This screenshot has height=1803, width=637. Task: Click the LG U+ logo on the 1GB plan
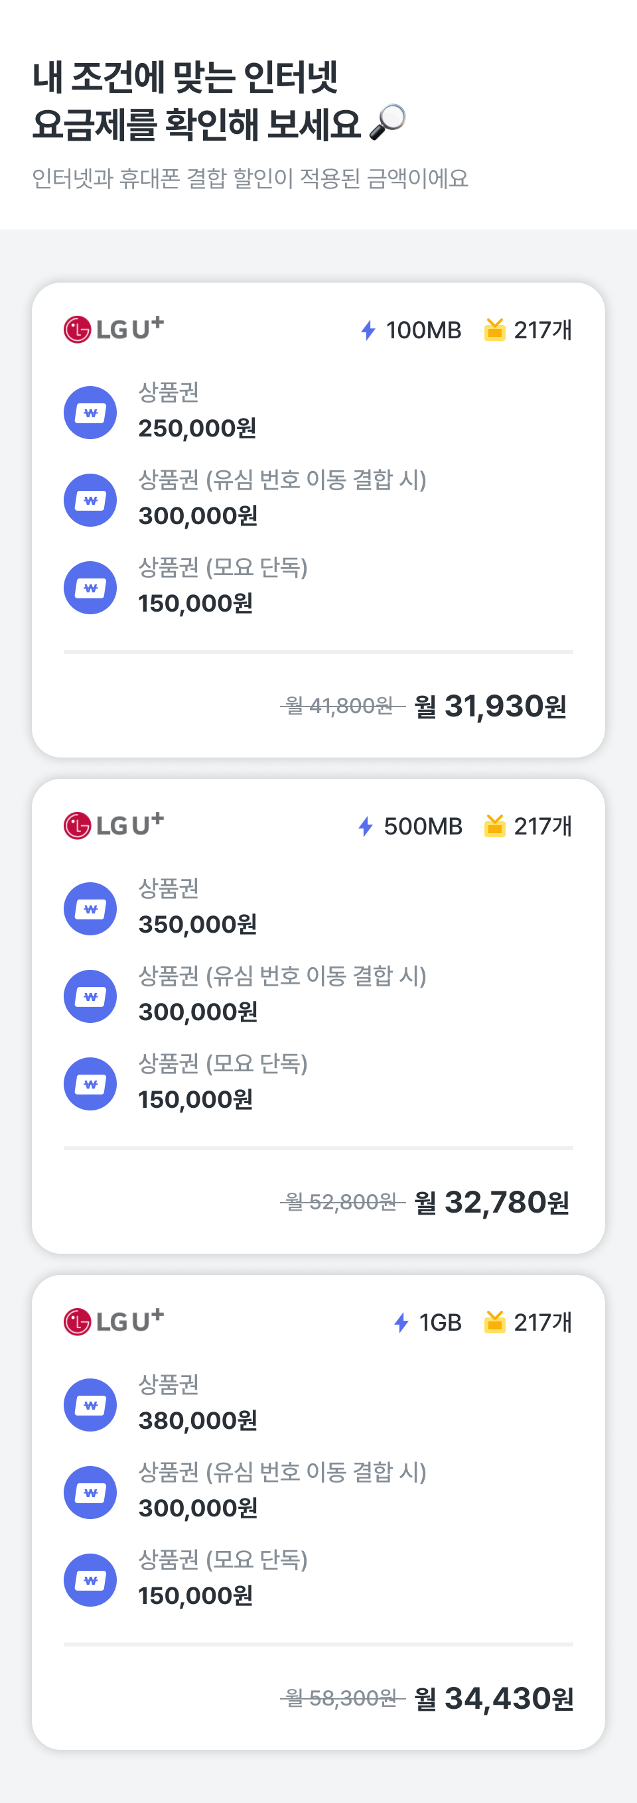pos(113,1321)
